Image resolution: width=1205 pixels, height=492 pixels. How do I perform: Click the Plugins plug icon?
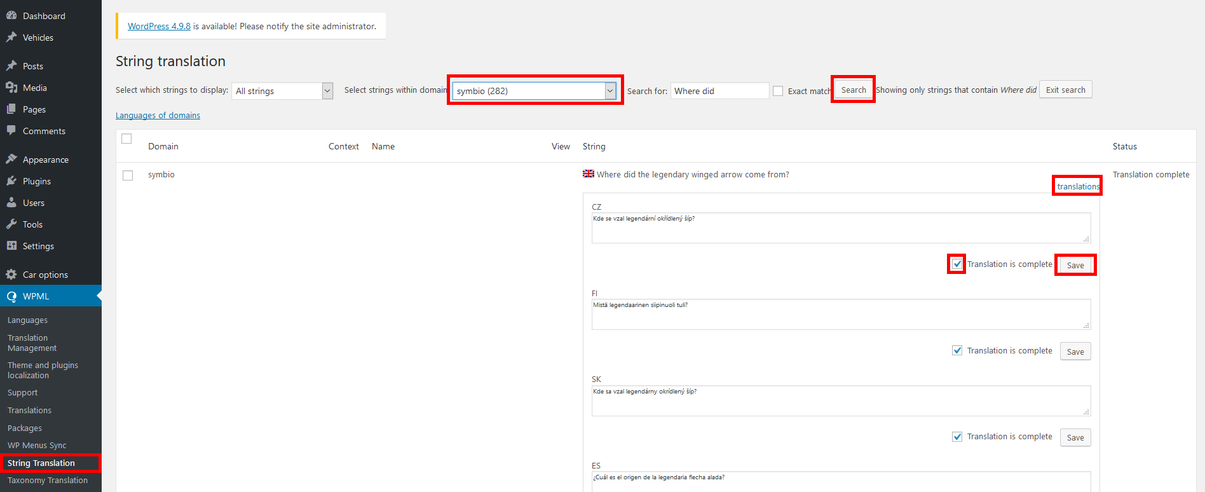tap(11, 181)
